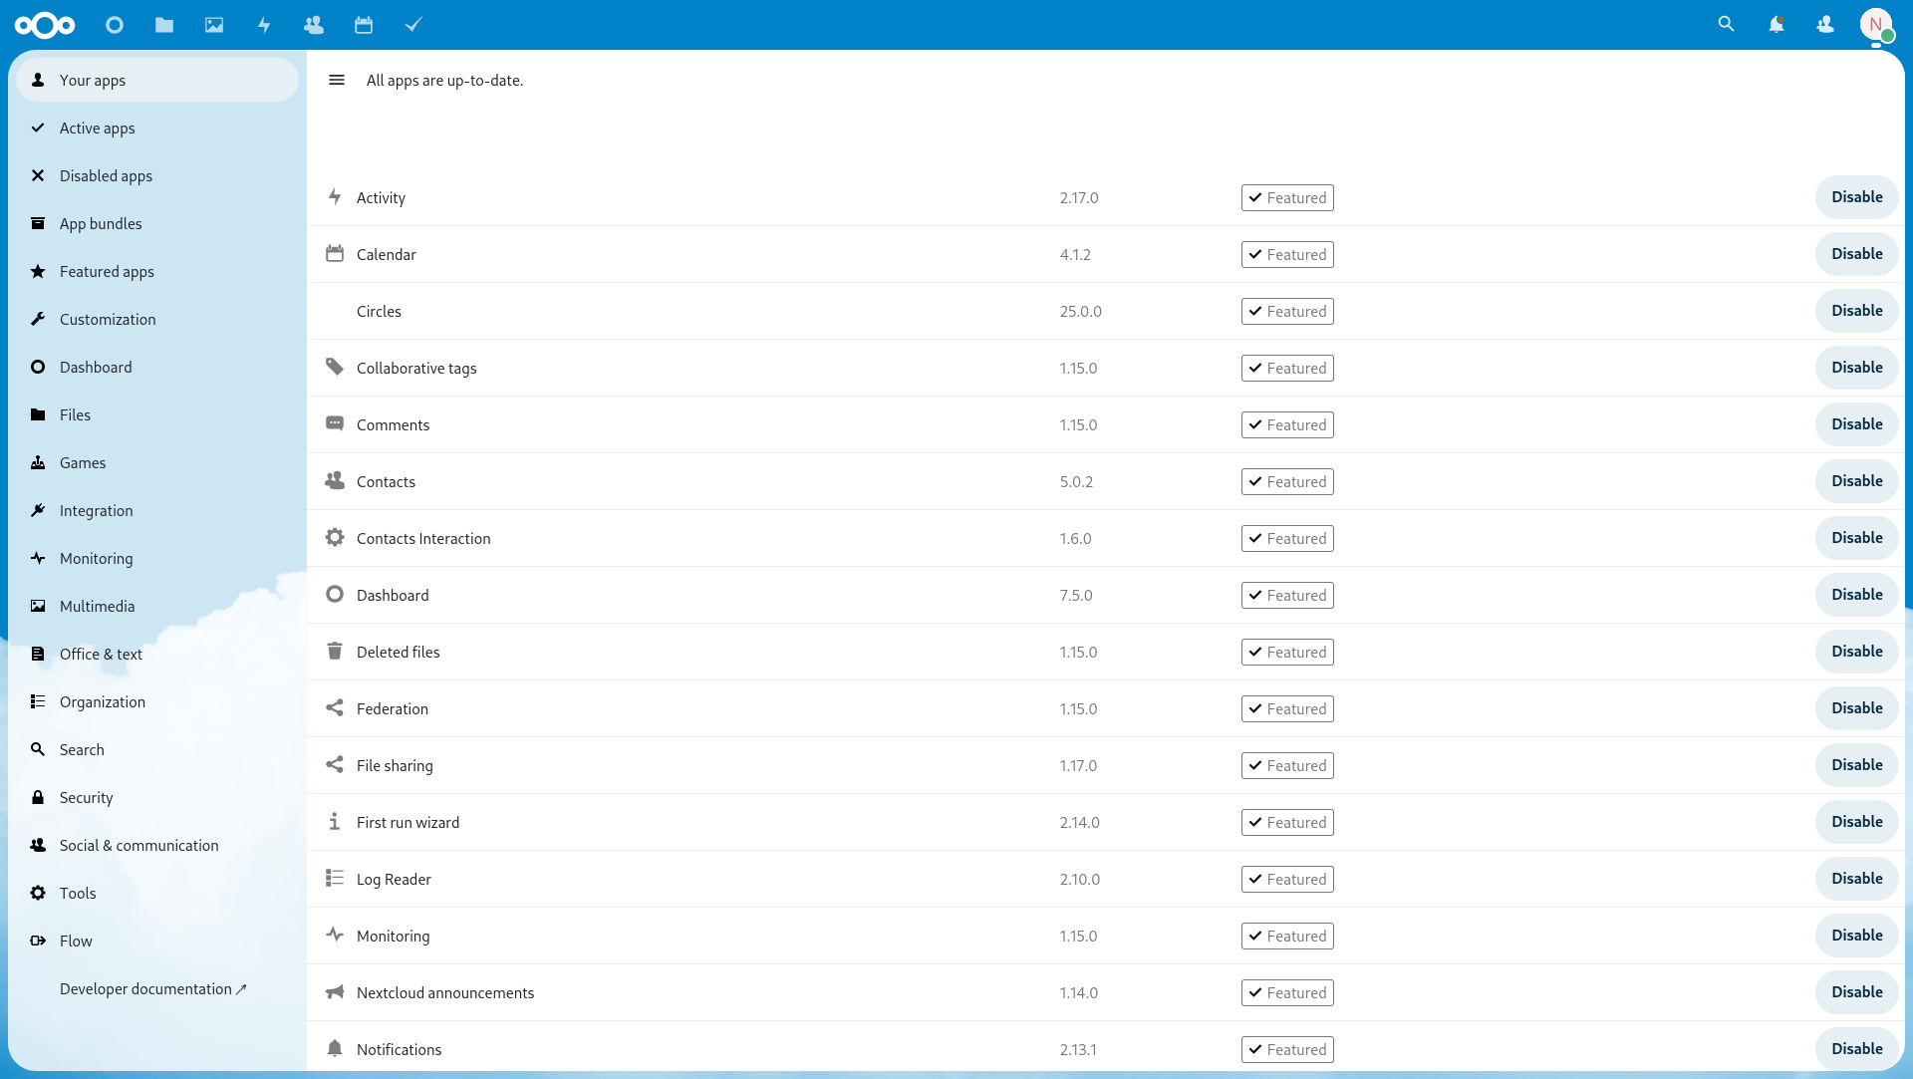The height and width of the screenshot is (1079, 1913).
Task: Select the Nextcloud announcements app name
Action: click(445, 992)
